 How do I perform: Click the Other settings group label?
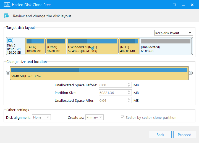click(18, 110)
